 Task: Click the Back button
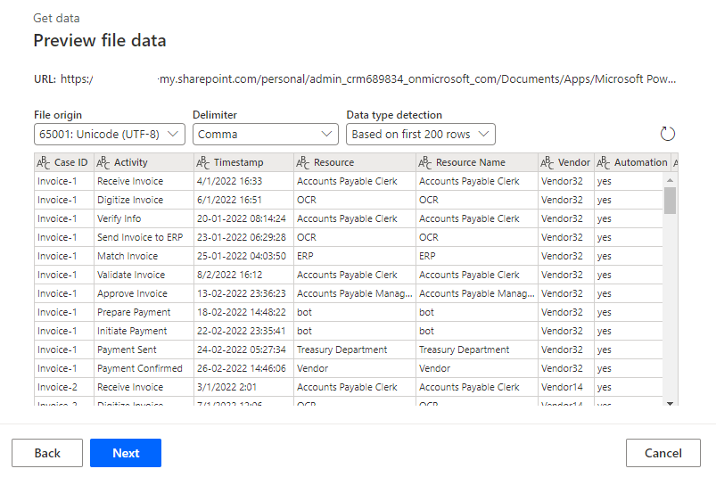[47, 453]
